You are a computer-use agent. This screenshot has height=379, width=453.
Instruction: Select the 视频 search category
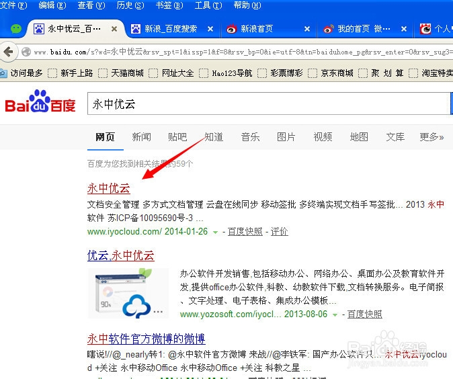click(x=323, y=137)
